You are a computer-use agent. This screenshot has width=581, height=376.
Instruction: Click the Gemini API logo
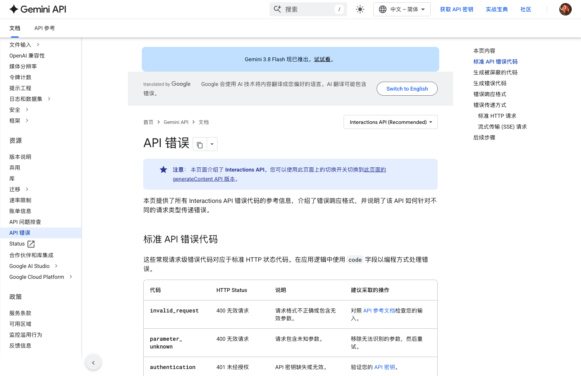click(x=38, y=9)
